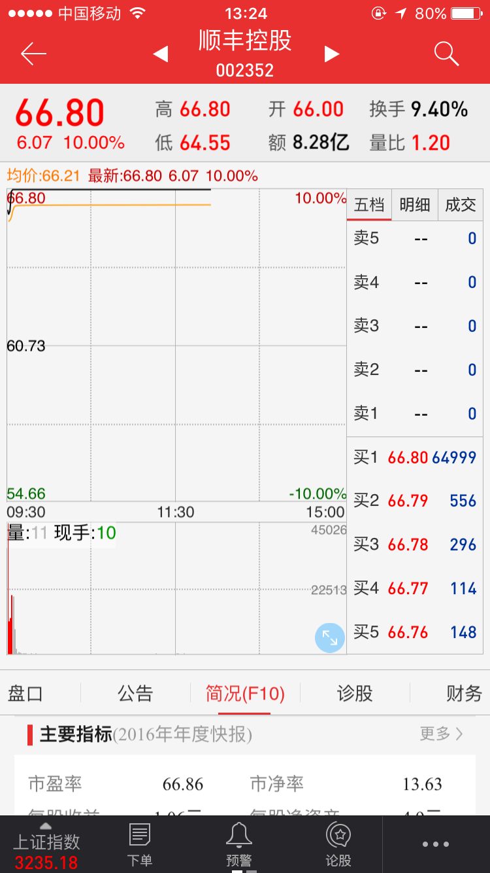Tap the 卖2 row
The height and width of the screenshot is (873, 490).
coord(415,370)
